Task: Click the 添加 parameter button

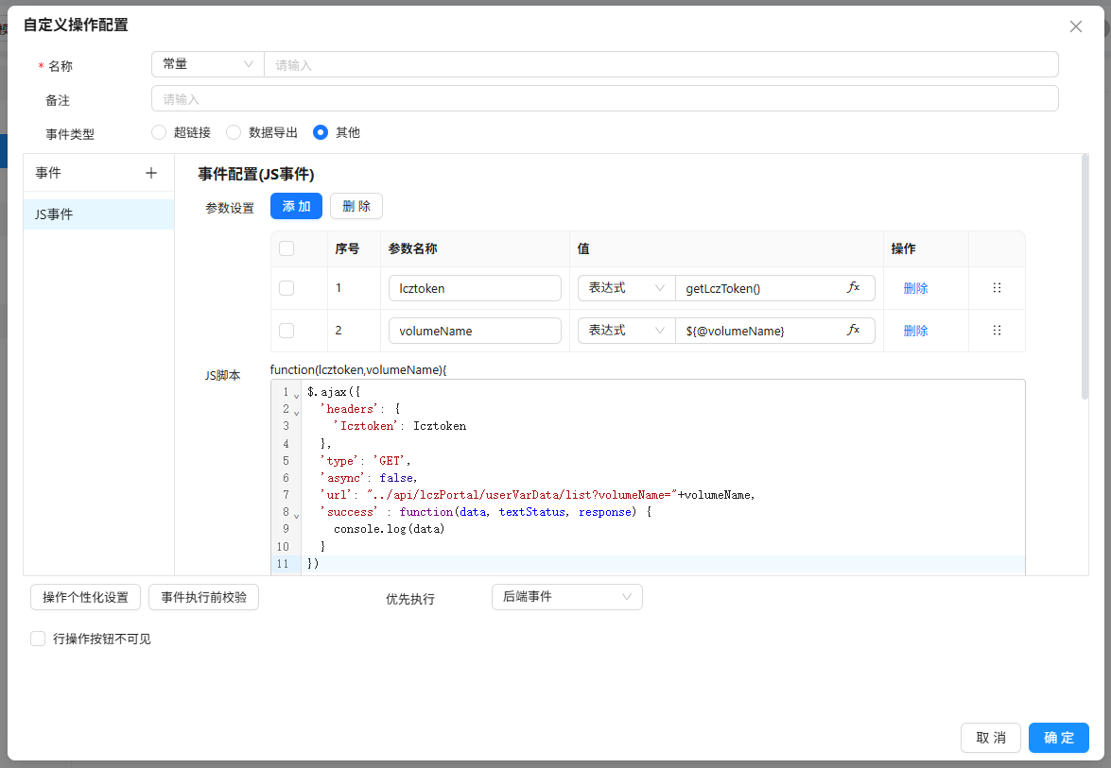Action: (x=296, y=206)
